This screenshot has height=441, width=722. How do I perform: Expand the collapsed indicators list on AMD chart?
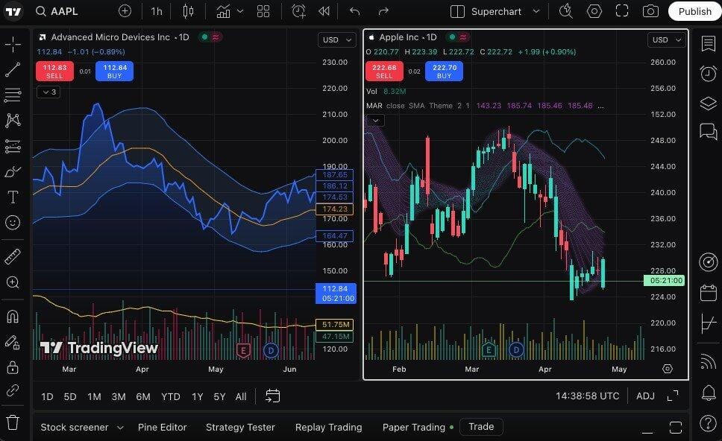pos(48,92)
